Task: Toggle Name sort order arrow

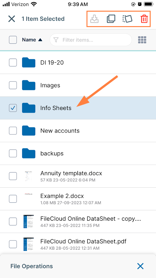Action: coord(40,40)
